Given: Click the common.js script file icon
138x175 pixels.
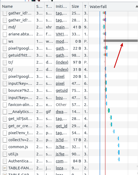Looking at the screenshot, I should coord(5,147).
